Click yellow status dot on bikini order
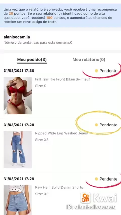121x215 pixels. (96, 71)
